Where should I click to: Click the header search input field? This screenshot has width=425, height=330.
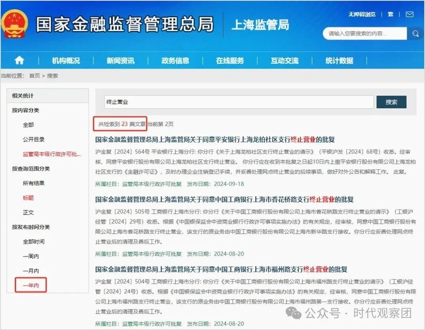tap(365, 34)
